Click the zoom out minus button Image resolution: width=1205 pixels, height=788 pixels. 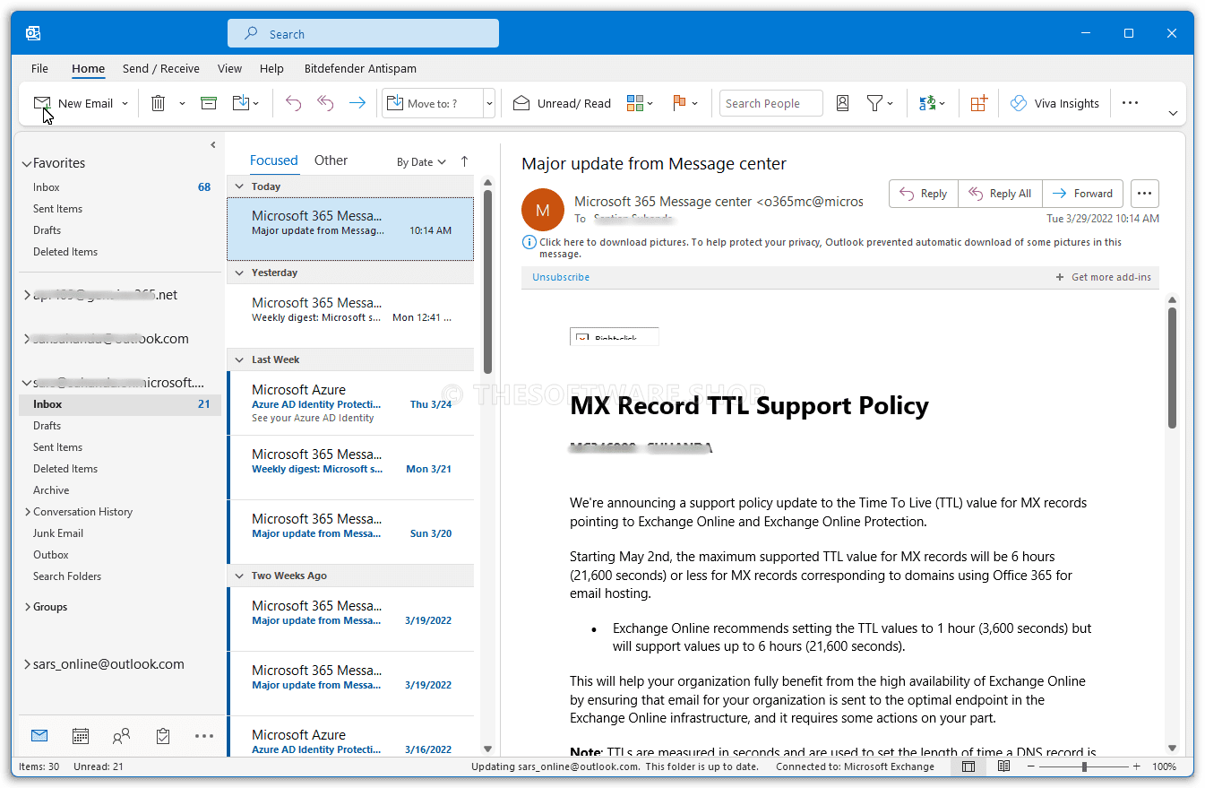(1032, 766)
